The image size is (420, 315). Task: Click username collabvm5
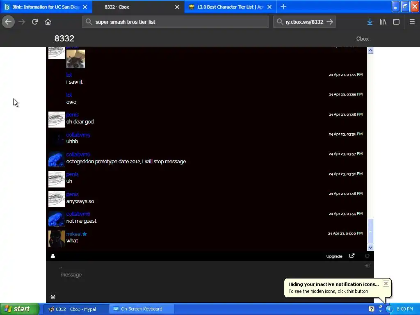tap(78, 135)
